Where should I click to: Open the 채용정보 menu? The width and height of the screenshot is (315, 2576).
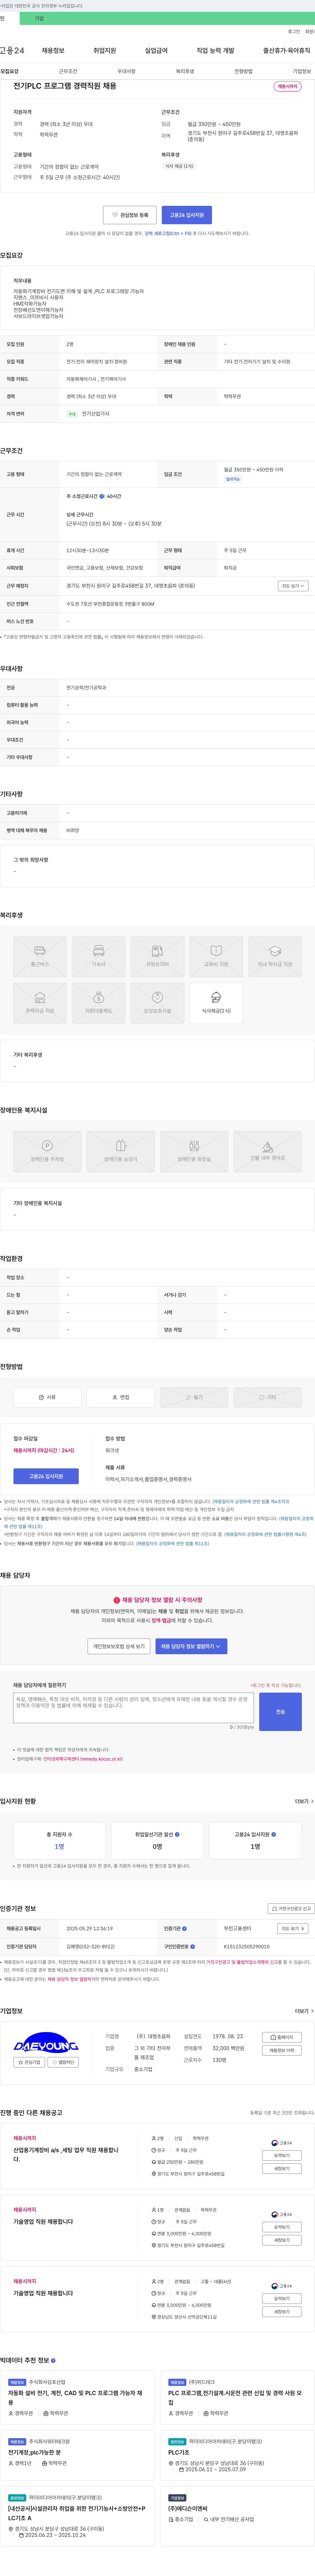(x=53, y=50)
